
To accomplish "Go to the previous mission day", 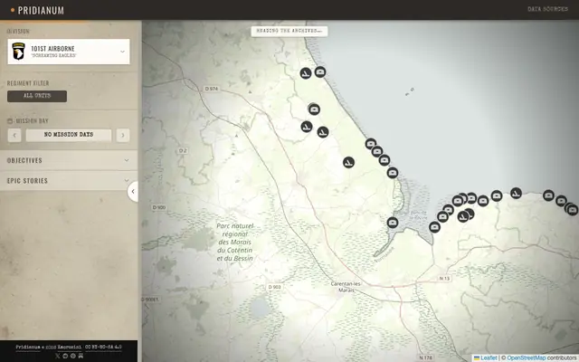I will (14, 135).
